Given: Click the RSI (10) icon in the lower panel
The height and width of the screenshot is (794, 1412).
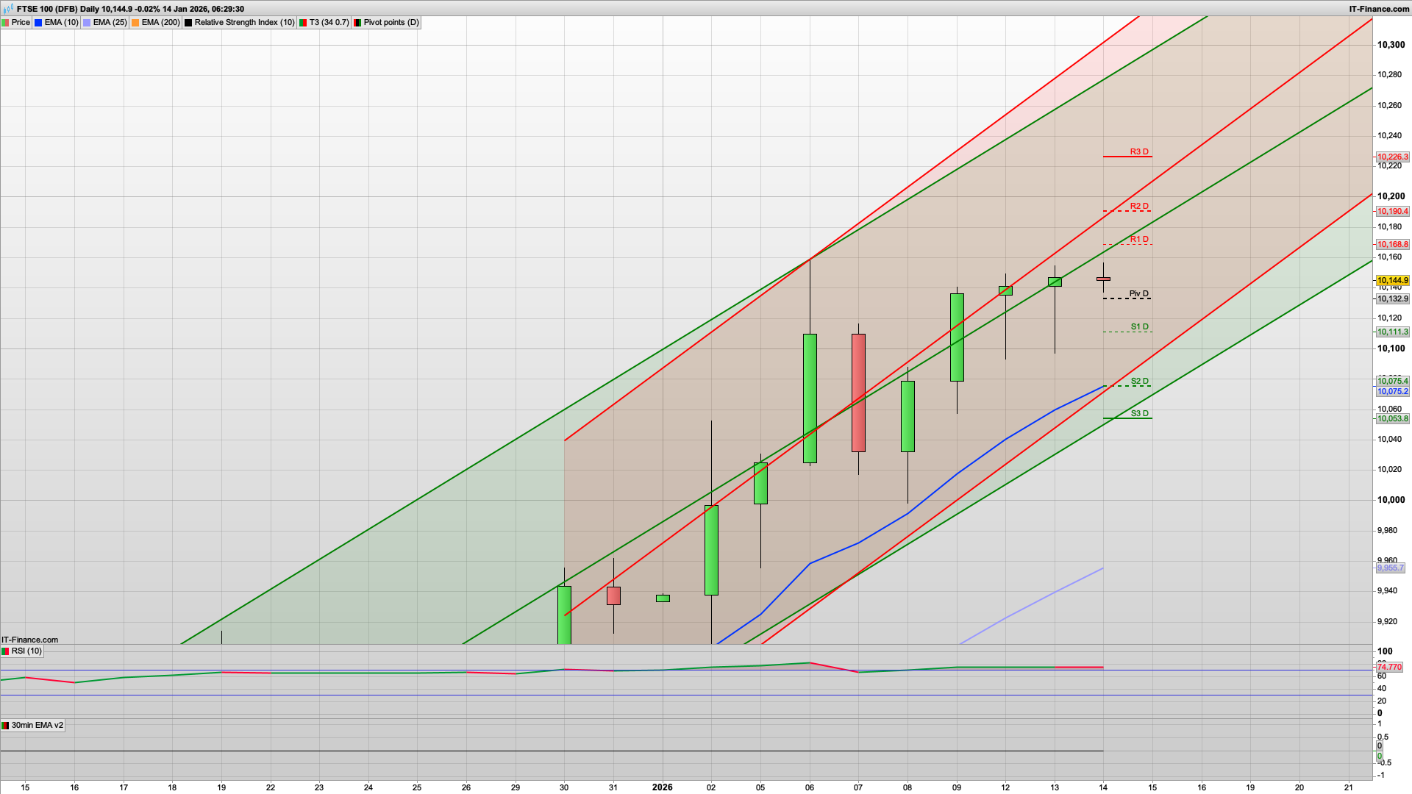Looking at the screenshot, I should [6, 651].
